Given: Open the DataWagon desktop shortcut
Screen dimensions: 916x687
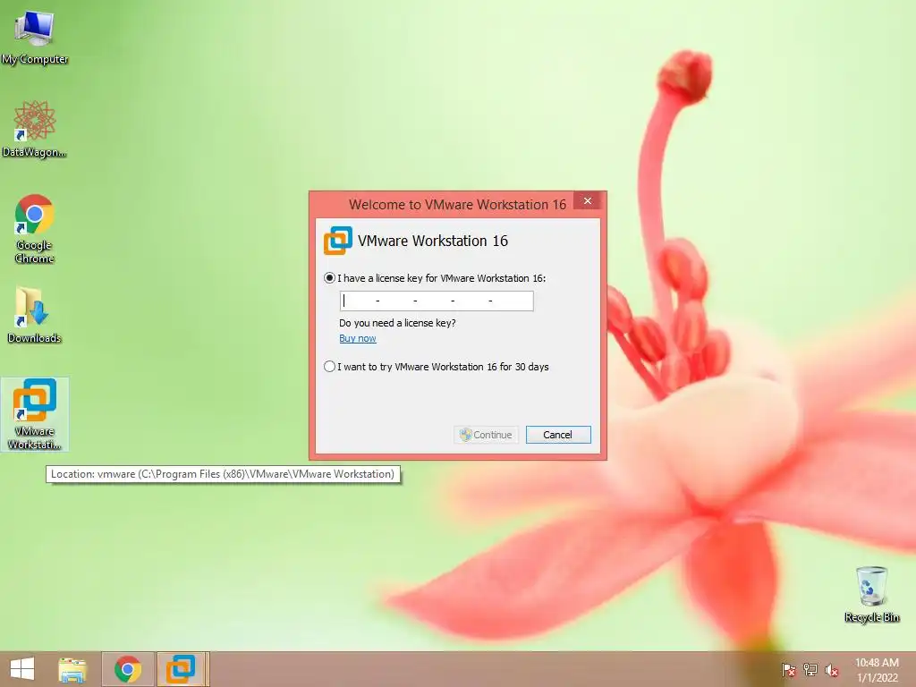Looking at the screenshot, I should pos(35,129).
